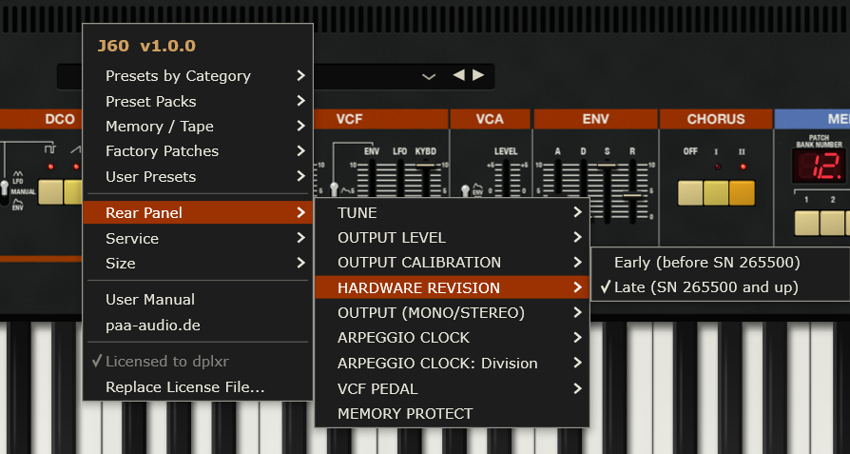
Task: Toggle the DCO pulse wave button
Action: [50, 192]
